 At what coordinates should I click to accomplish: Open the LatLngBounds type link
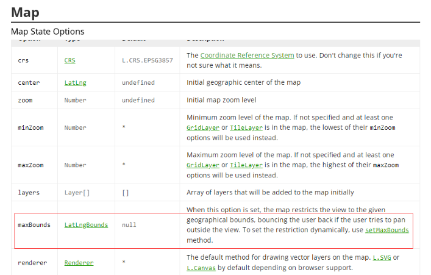coord(86,224)
